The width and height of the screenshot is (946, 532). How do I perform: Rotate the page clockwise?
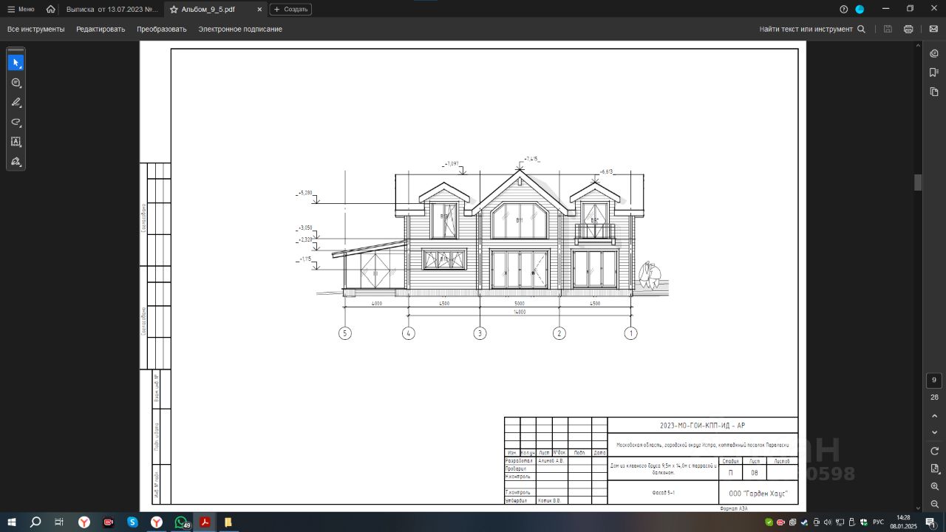point(934,451)
